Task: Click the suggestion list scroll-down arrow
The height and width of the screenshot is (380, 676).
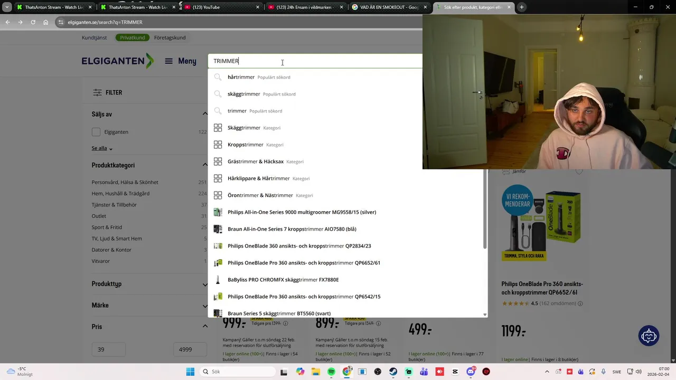Action: click(485, 315)
